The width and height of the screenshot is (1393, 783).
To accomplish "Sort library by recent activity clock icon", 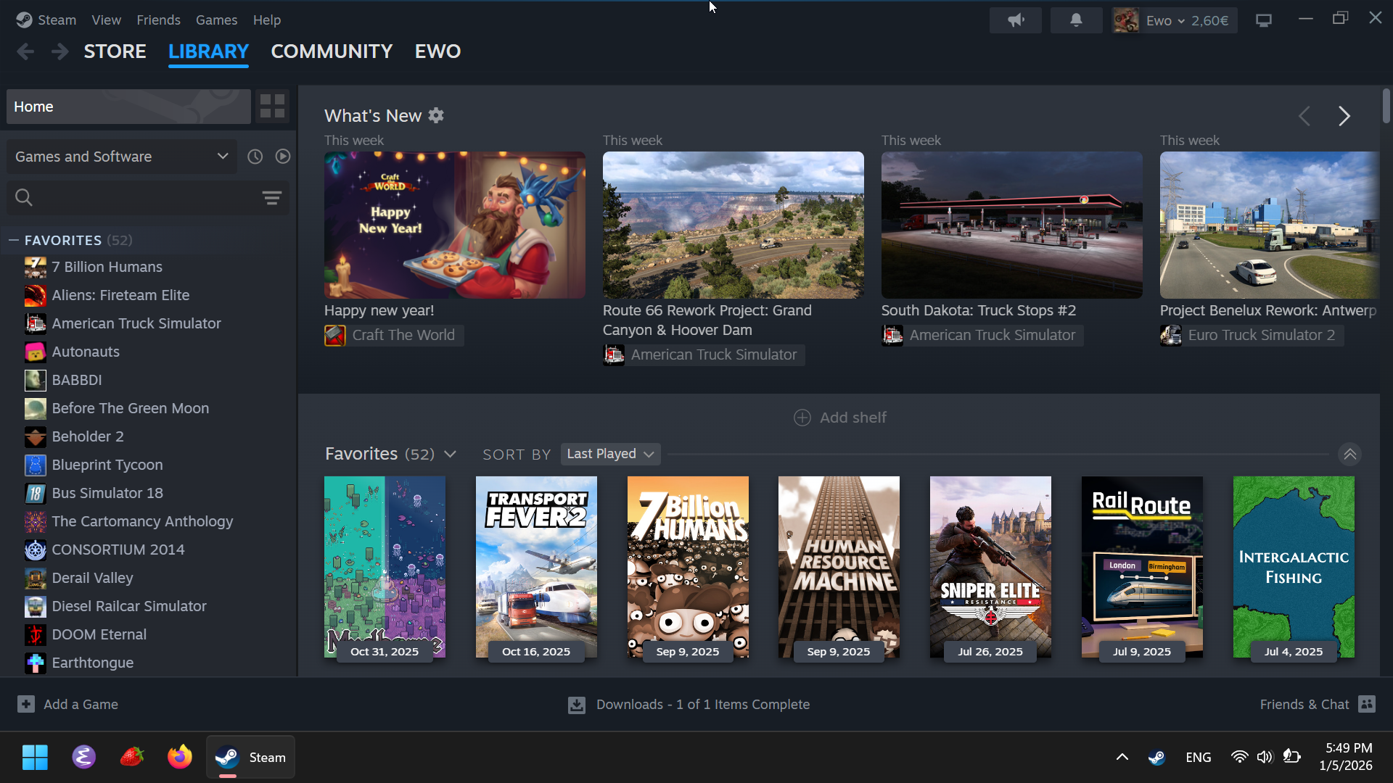I will tap(255, 157).
